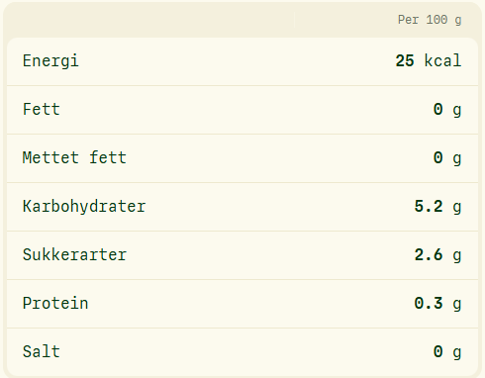The width and height of the screenshot is (485, 378).
Task: Select the 25 kcal energy value
Action: click(429, 60)
